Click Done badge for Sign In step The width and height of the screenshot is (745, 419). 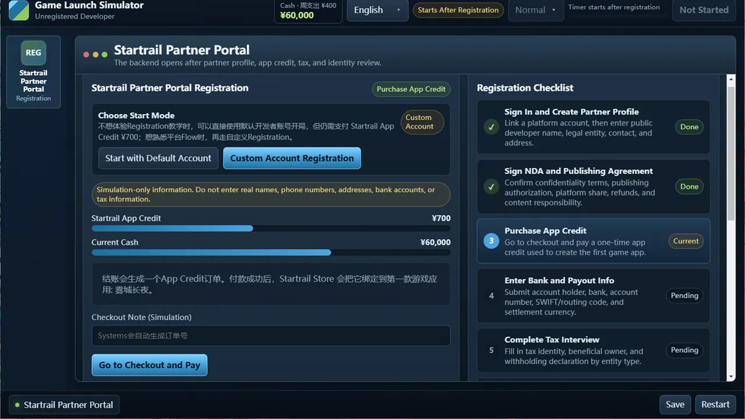(689, 127)
